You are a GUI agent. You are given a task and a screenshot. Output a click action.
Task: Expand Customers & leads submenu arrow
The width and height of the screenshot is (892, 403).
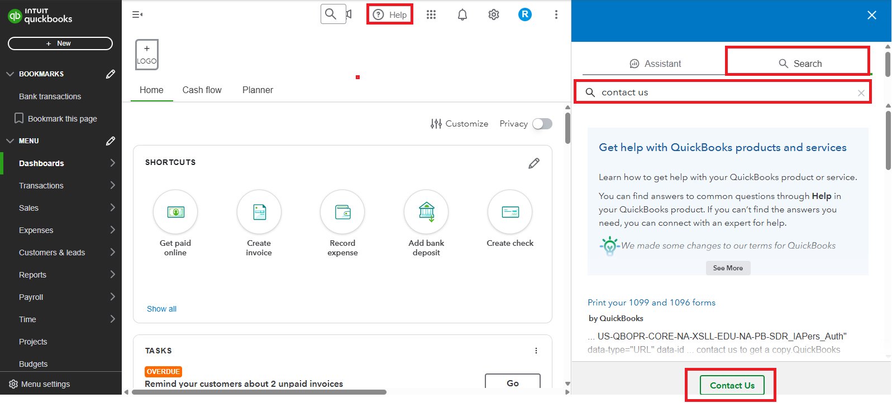tap(113, 252)
